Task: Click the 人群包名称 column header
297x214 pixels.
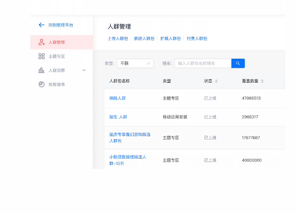Action: click(120, 81)
